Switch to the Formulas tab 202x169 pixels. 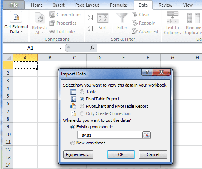pos(119,5)
